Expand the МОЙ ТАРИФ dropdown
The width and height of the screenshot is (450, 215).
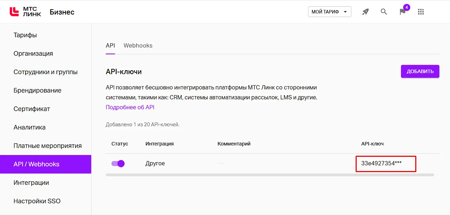point(329,12)
